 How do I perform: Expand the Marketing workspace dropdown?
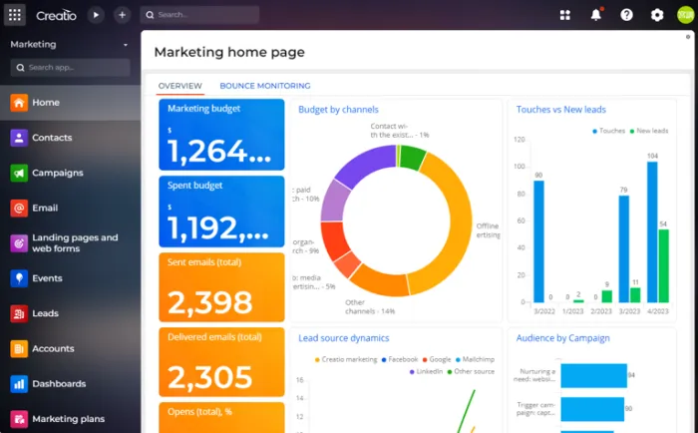point(126,45)
